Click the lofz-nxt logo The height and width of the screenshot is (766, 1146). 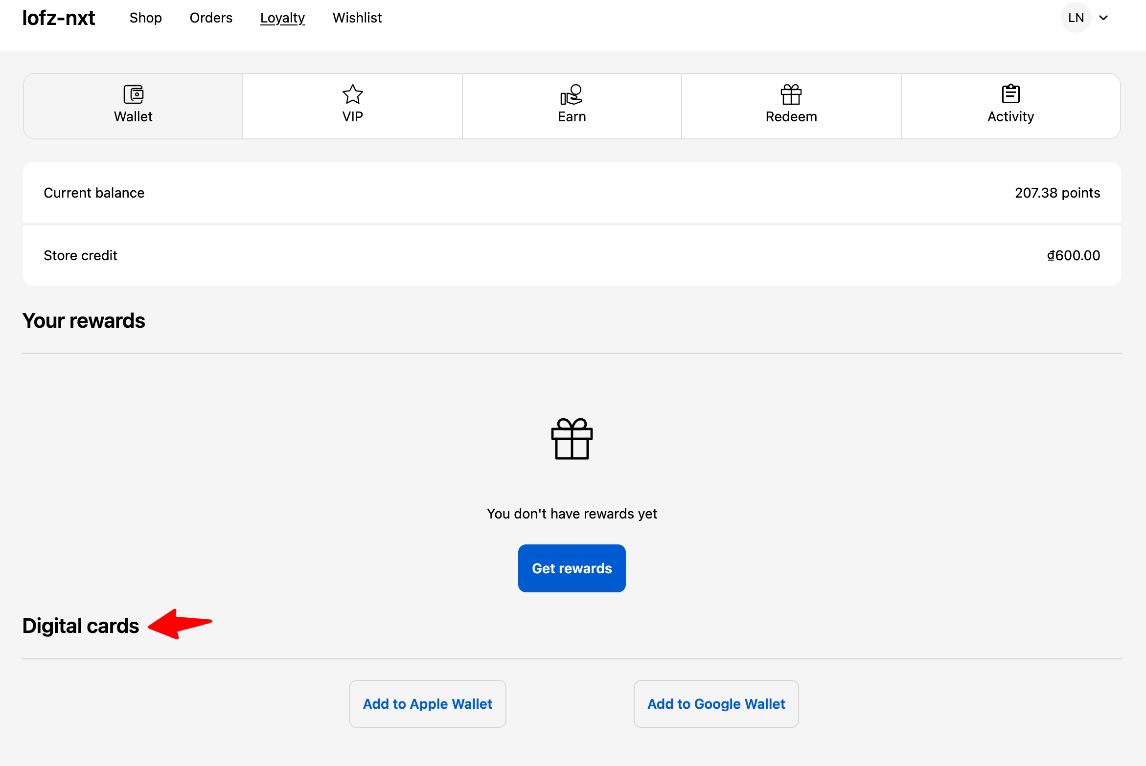coord(59,18)
